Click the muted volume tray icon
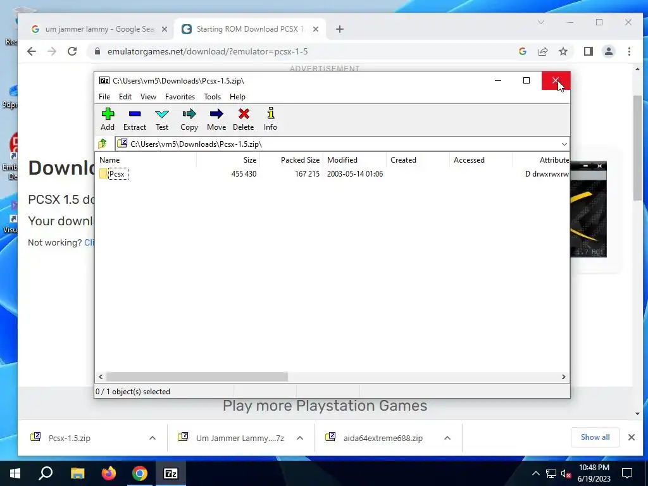The width and height of the screenshot is (648, 486). point(566,473)
